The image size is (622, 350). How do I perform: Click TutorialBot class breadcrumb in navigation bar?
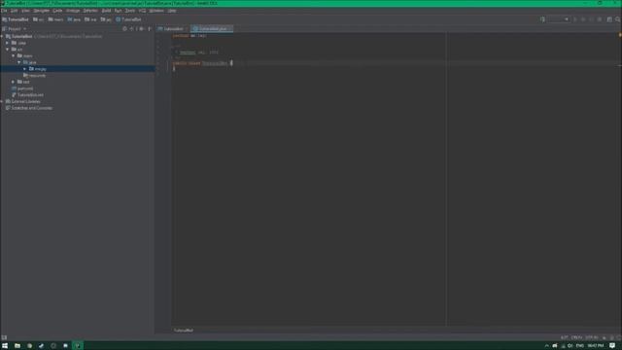pos(128,19)
